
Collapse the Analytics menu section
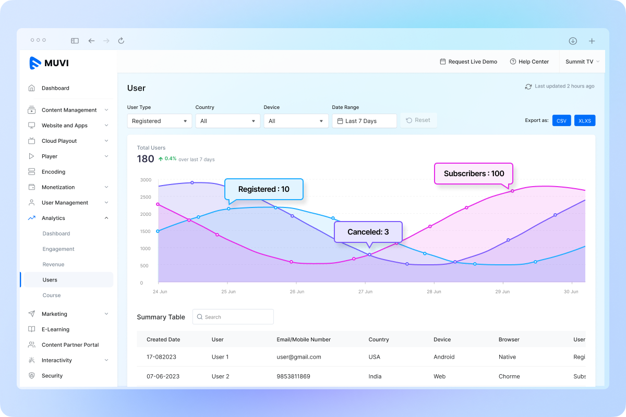click(106, 218)
